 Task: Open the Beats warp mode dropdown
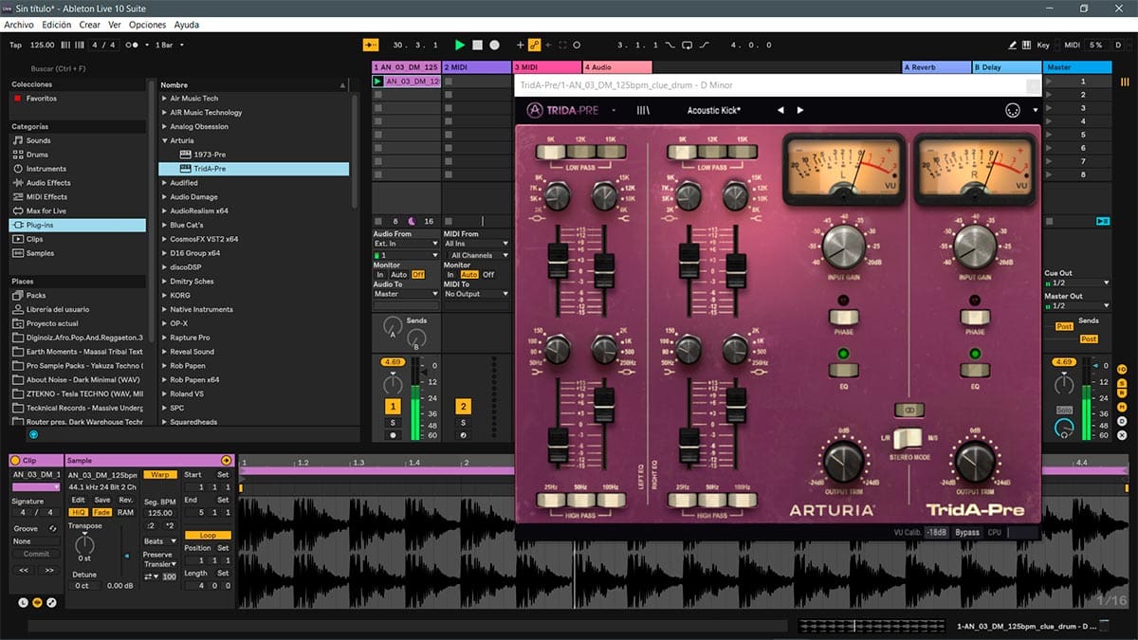[x=158, y=541]
